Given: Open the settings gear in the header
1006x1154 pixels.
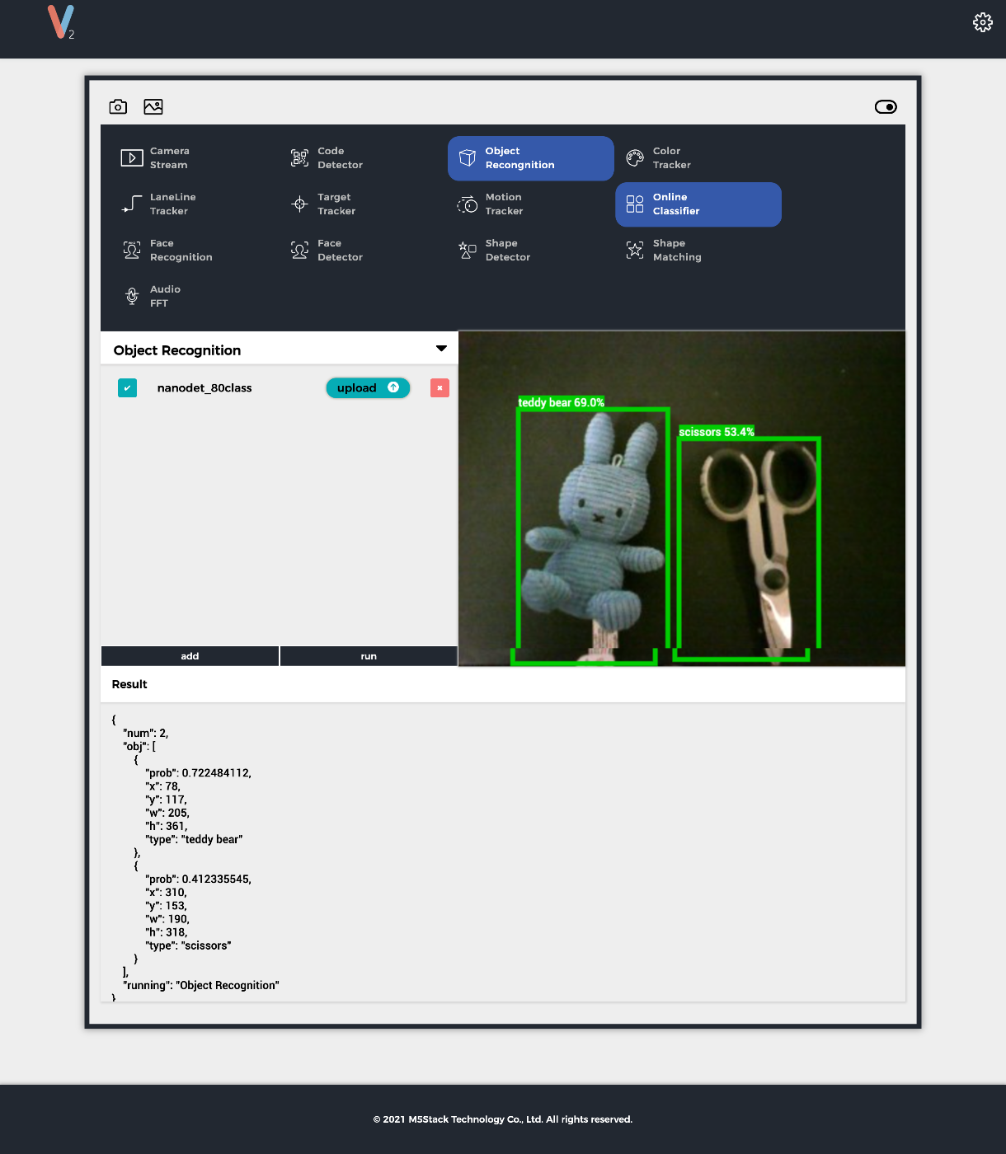Looking at the screenshot, I should (x=982, y=22).
